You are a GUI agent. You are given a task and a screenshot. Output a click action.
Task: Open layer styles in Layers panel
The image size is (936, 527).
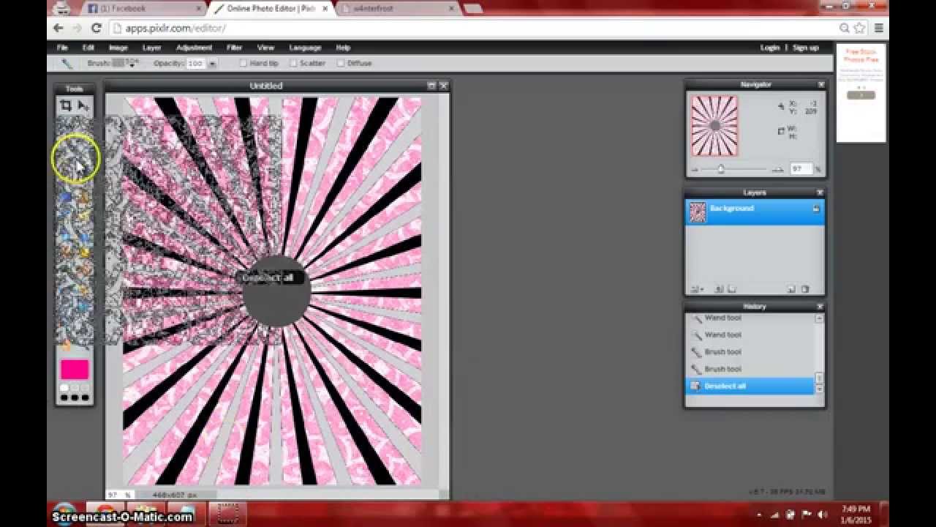tap(731, 289)
